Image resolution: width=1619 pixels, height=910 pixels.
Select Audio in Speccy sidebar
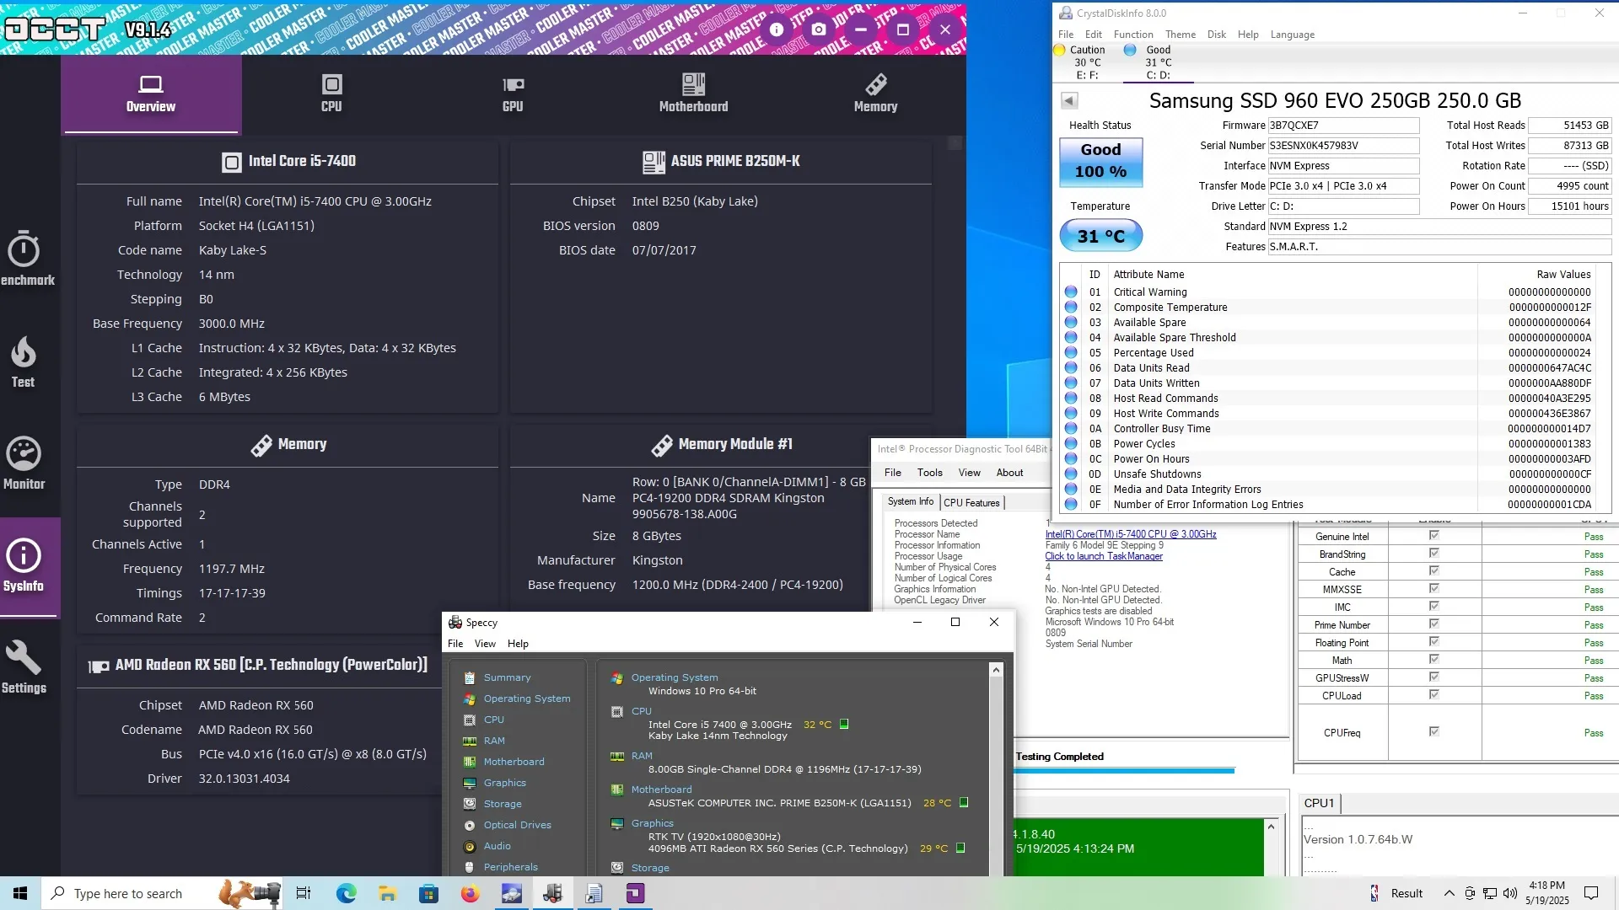pyautogui.click(x=497, y=846)
